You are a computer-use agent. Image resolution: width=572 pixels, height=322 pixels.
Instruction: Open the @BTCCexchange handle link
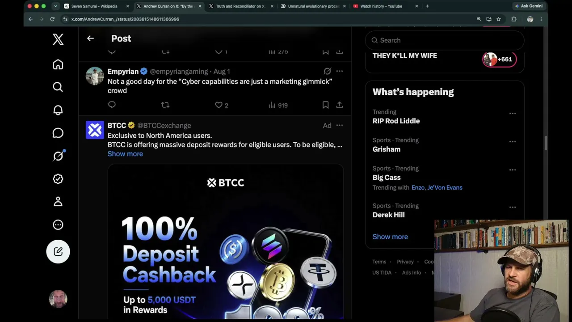164,126
